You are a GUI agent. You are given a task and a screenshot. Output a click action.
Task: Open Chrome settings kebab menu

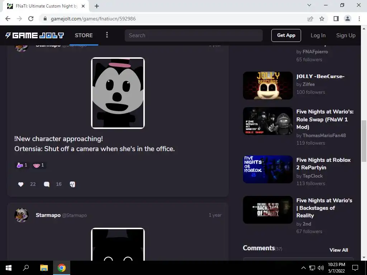click(x=359, y=19)
